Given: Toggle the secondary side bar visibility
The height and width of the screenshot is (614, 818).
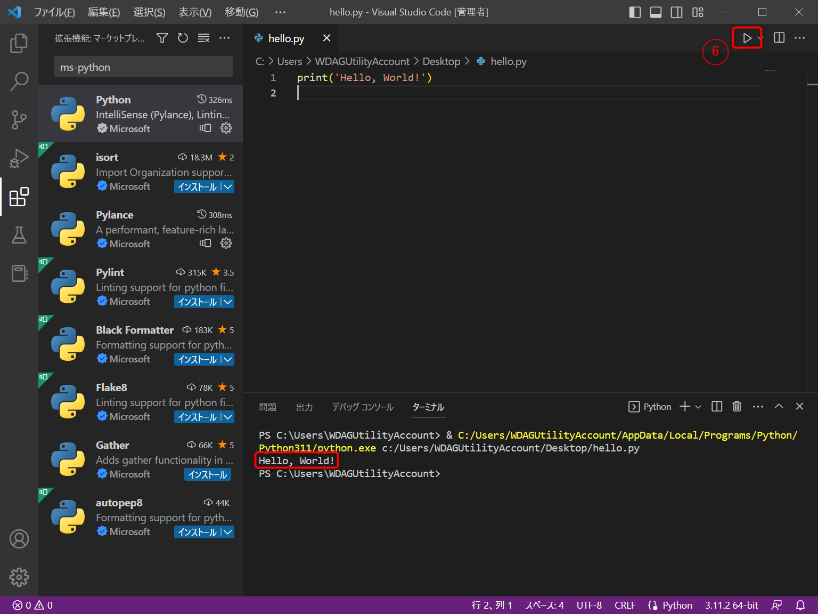Looking at the screenshot, I should [x=677, y=12].
